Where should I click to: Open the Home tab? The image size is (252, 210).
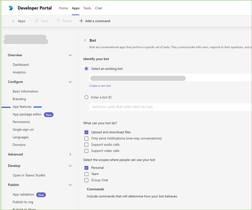click(63, 8)
